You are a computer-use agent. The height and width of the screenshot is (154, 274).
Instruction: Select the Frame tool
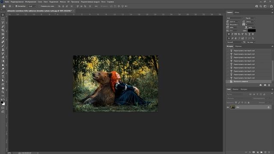click(x=3, y=34)
